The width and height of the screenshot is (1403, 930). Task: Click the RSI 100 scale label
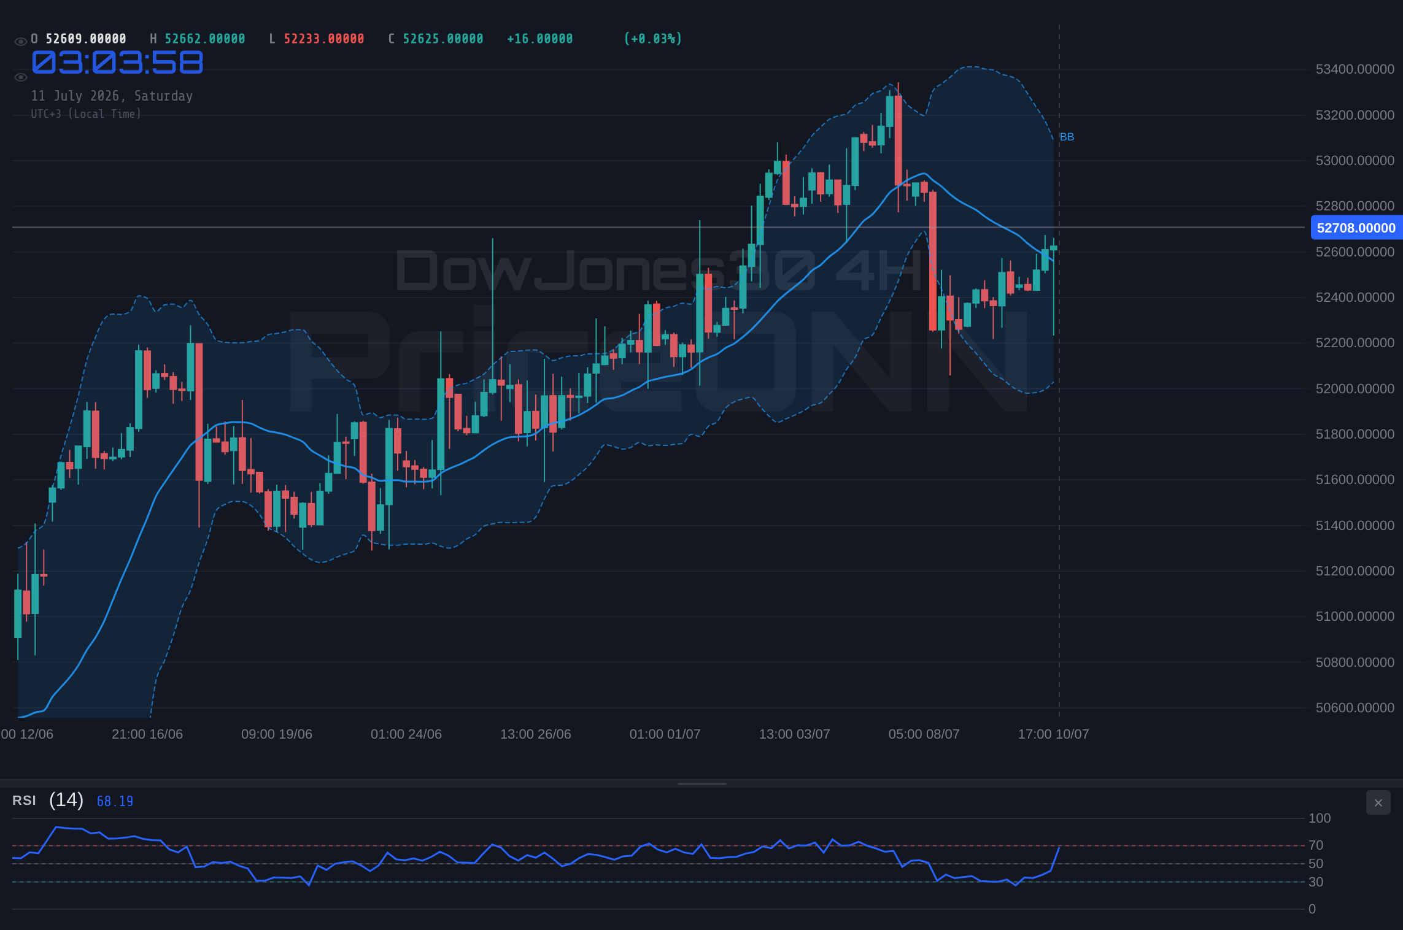(x=1320, y=818)
